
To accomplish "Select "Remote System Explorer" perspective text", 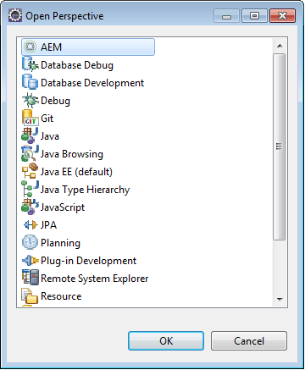I will [95, 279].
